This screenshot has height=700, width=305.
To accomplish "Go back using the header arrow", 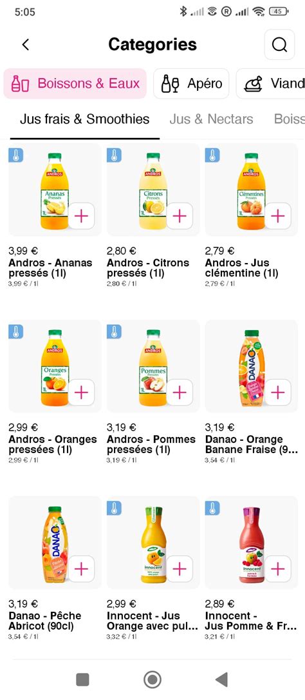I will click(x=26, y=44).
